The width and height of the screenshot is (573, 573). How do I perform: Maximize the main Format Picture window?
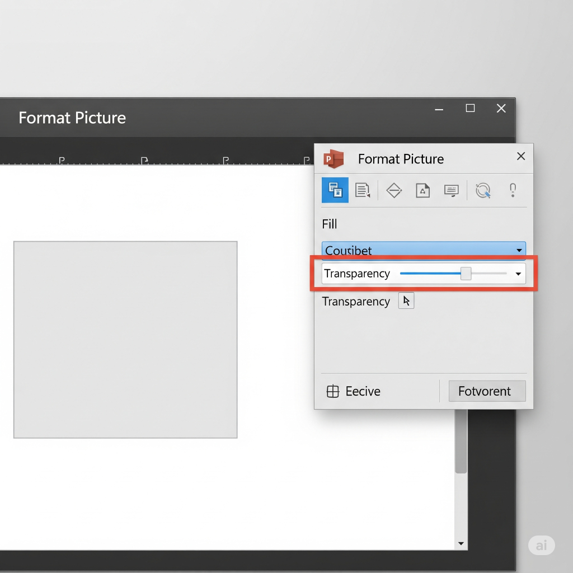[x=470, y=109]
